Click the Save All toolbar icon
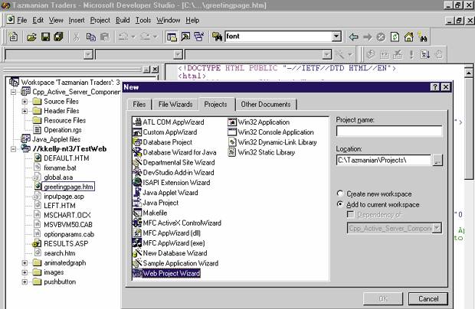The width and height of the screenshot is (475, 309). click(x=58, y=37)
